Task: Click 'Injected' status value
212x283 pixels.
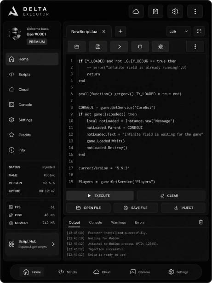Action: [x=49, y=167]
